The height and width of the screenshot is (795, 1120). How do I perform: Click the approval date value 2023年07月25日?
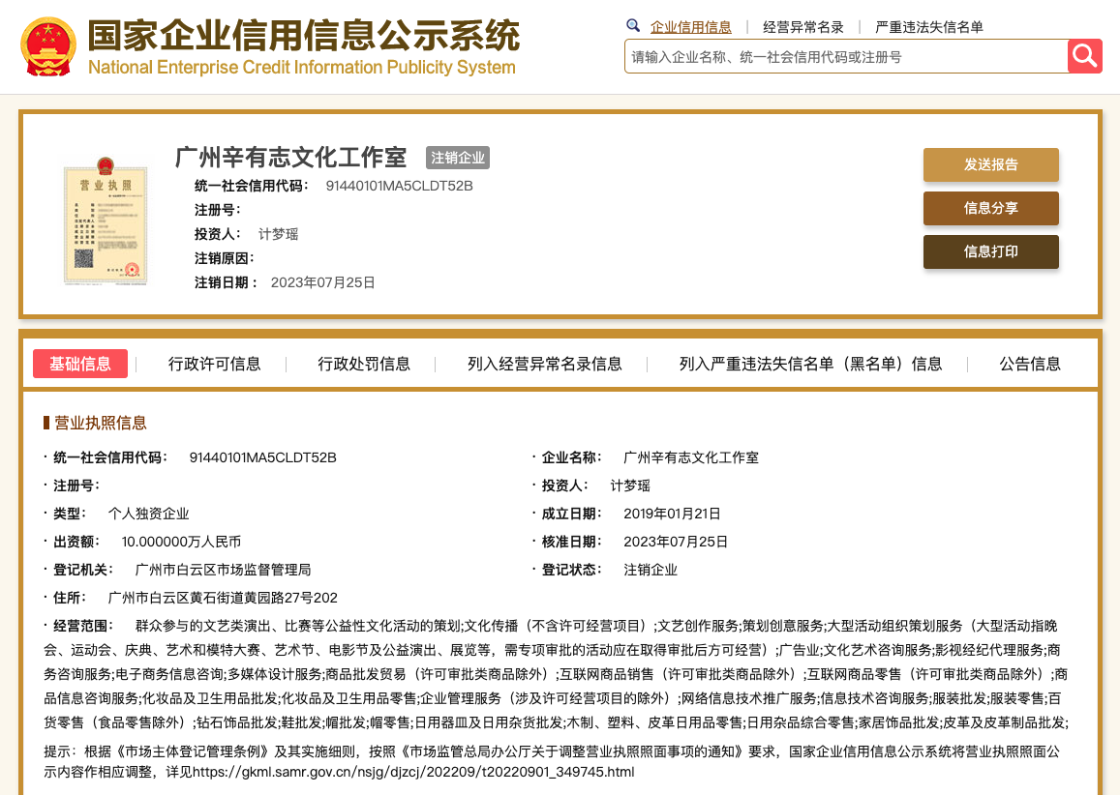point(676,542)
